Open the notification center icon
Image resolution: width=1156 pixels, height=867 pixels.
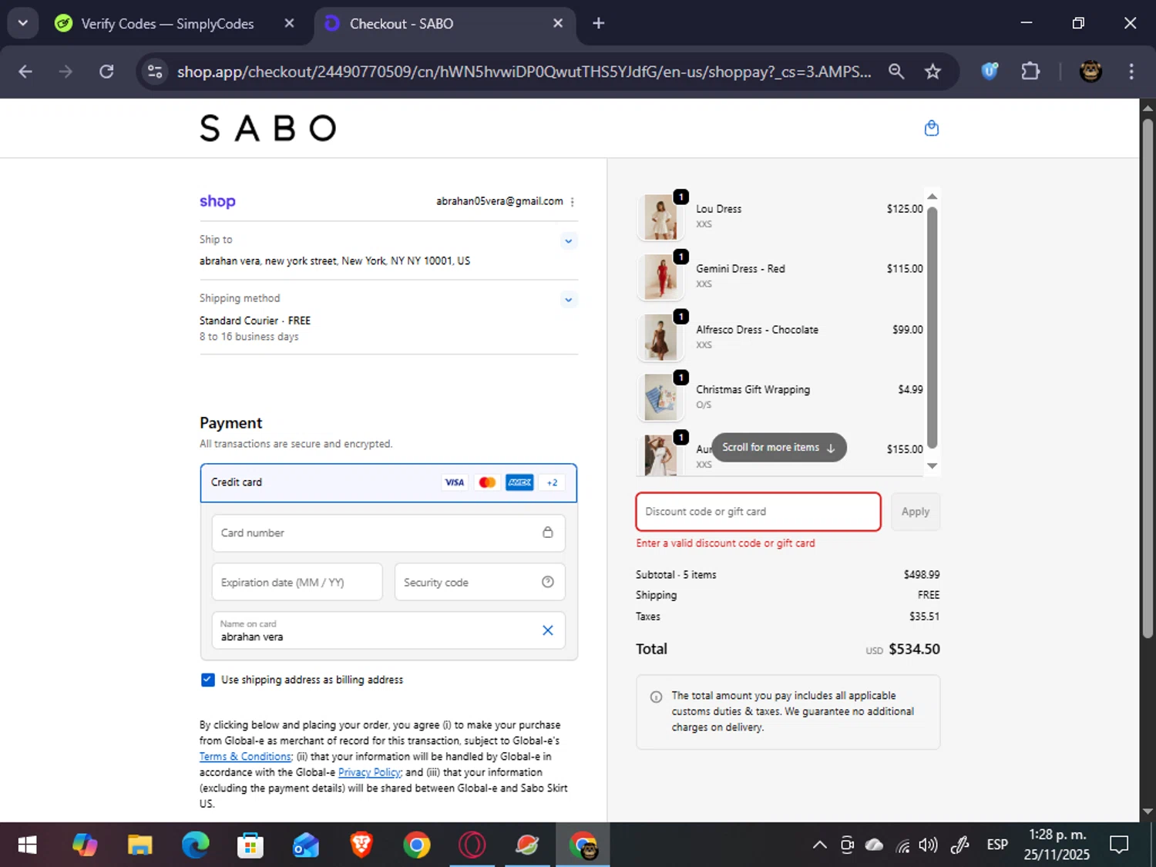(1119, 845)
